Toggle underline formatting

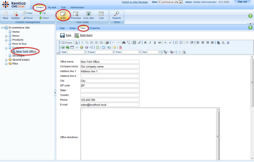155,43
